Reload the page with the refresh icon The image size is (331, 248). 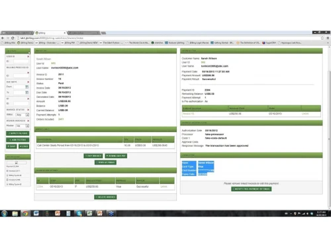[x=13, y=38]
